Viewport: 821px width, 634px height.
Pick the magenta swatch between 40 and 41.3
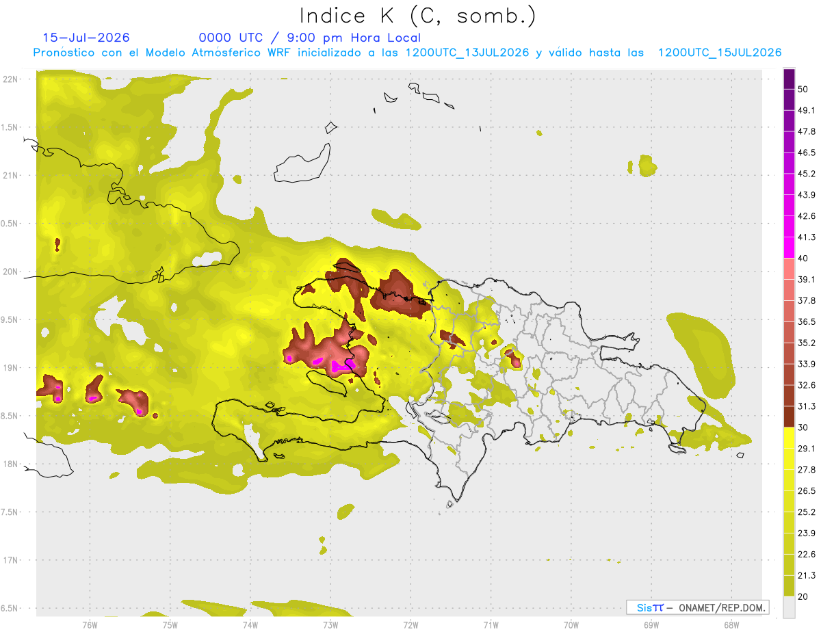790,248
